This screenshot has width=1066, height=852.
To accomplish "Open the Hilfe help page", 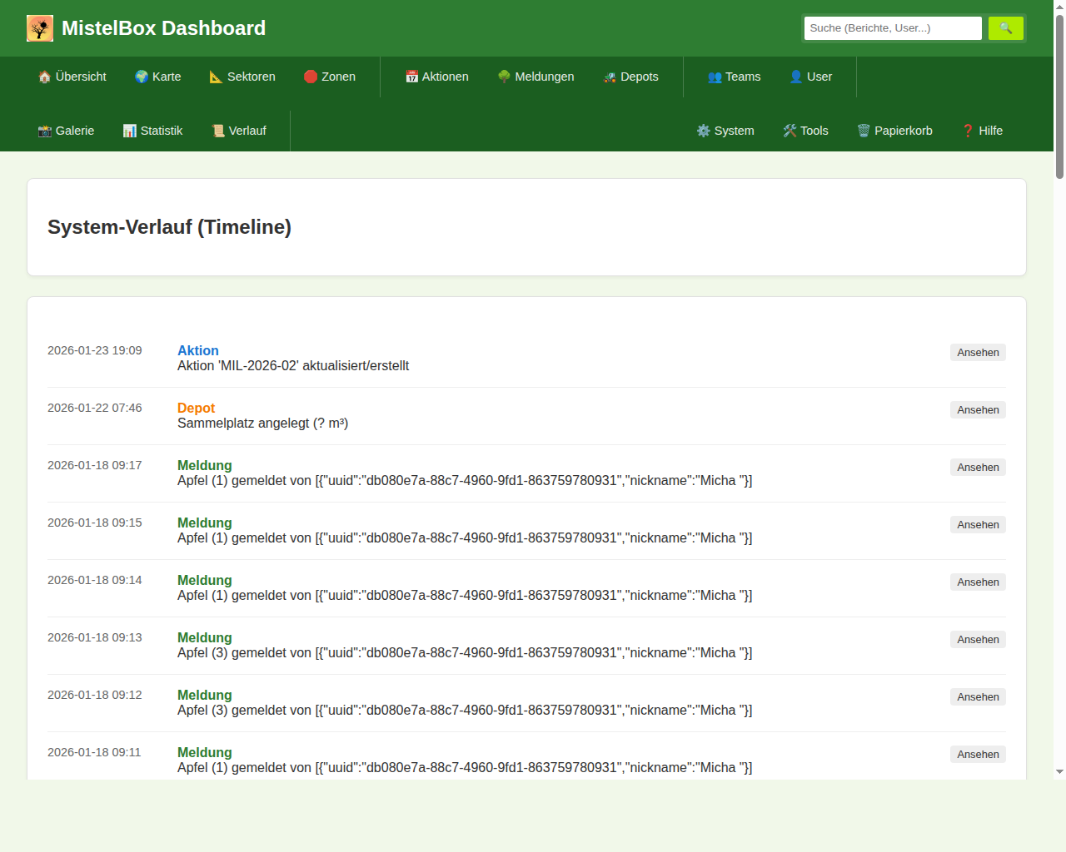I will coord(982,131).
